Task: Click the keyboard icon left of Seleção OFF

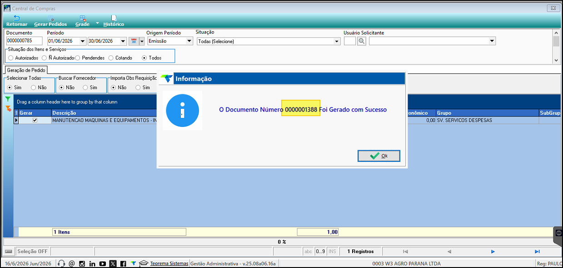Action: click(9, 251)
